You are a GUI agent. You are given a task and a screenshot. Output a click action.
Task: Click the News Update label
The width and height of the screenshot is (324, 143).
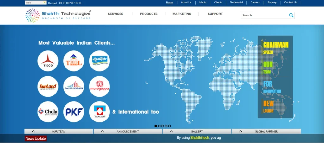35,139
